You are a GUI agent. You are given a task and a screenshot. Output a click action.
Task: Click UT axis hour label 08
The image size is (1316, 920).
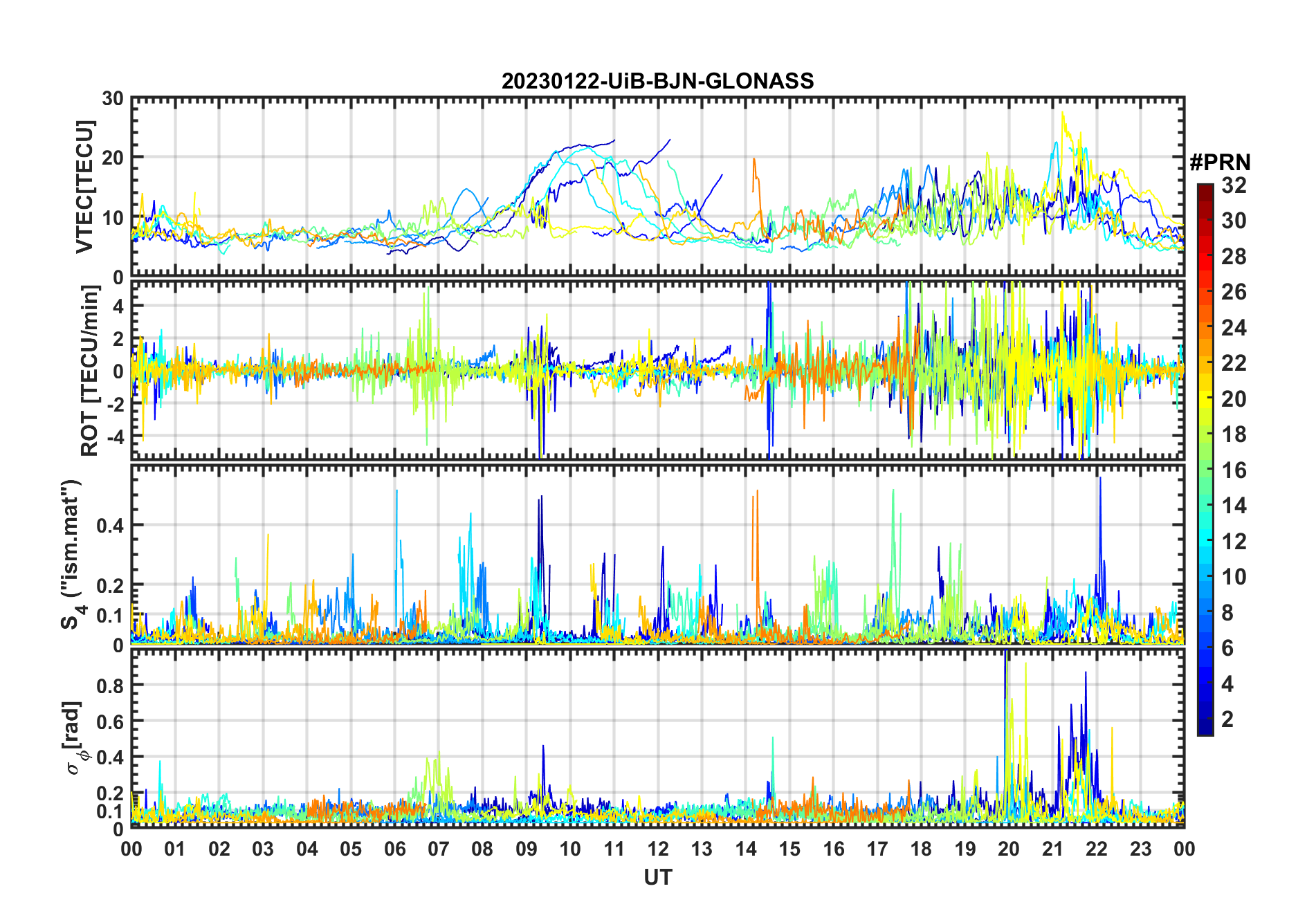click(x=482, y=849)
